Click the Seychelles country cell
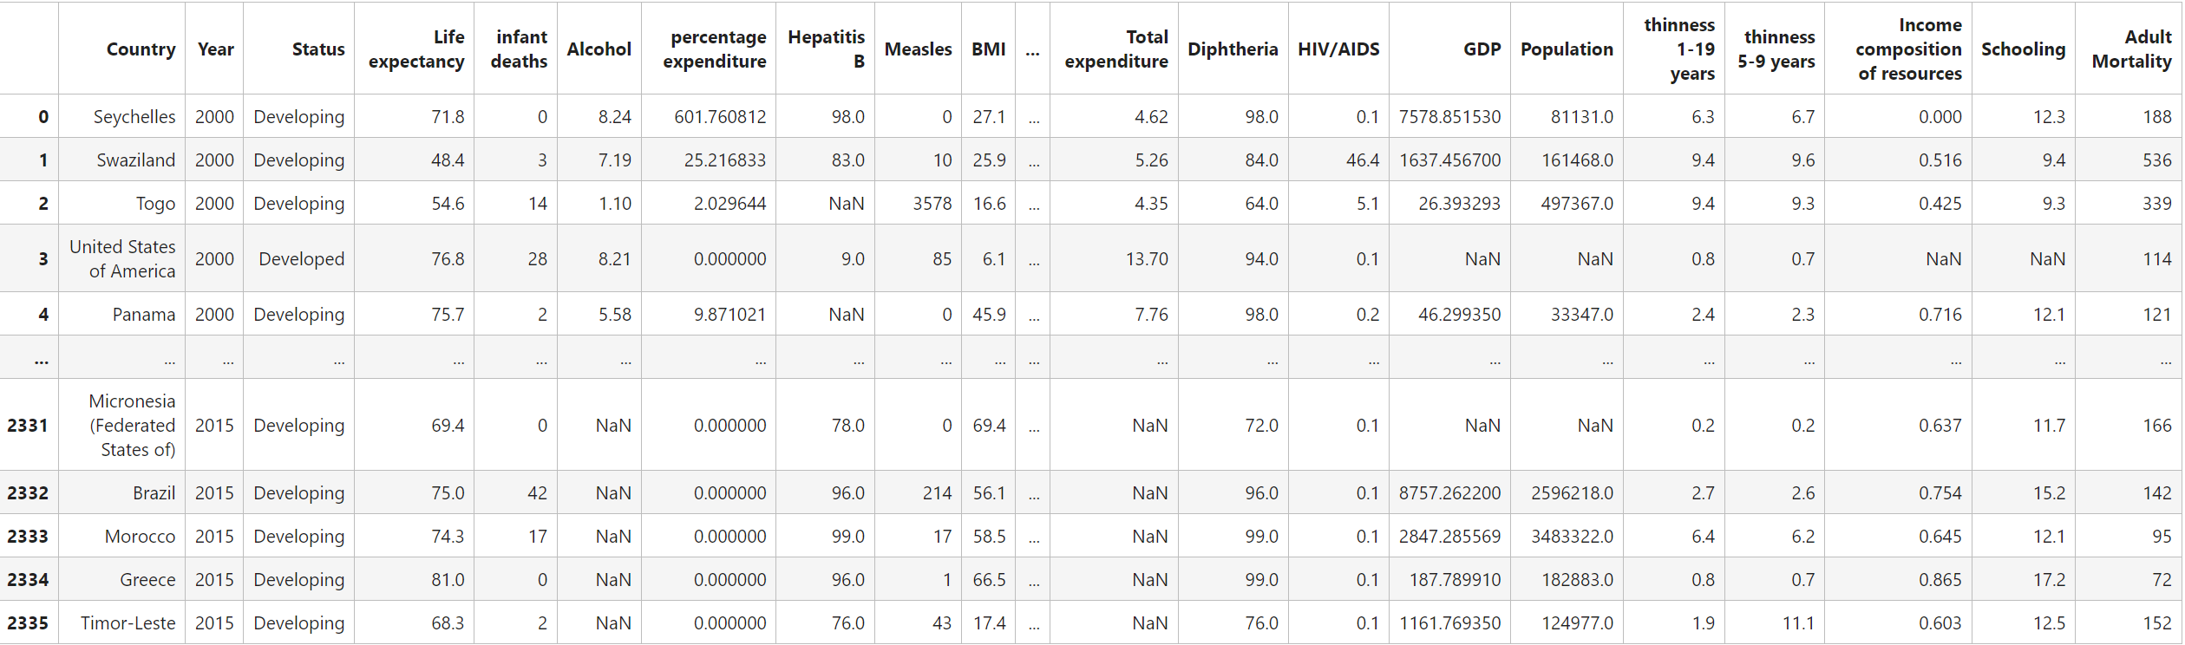This screenshot has width=2185, height=645. pos(134,117)
